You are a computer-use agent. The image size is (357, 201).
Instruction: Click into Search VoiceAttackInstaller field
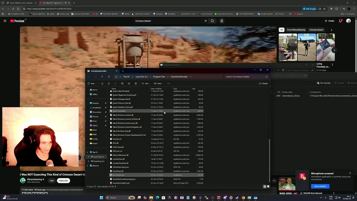[247, 77]
